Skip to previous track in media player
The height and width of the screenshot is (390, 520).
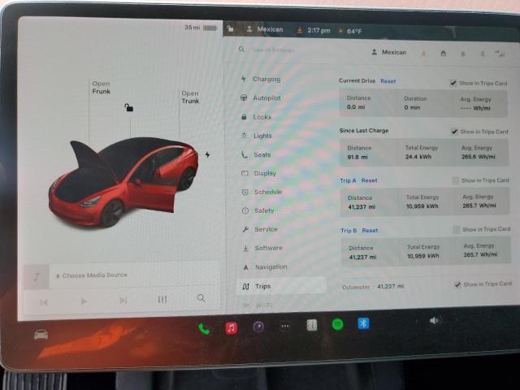tap(44, 302)
